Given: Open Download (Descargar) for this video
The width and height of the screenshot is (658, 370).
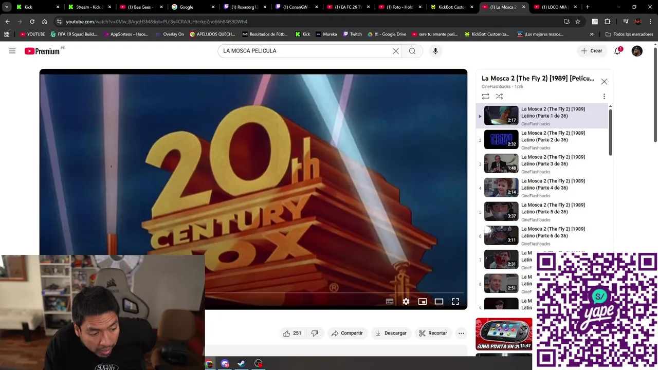Looking at the screenshot, I should pyautogui.click(x=391, y=333).
